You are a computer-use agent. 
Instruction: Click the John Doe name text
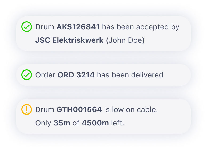[125, 40]
